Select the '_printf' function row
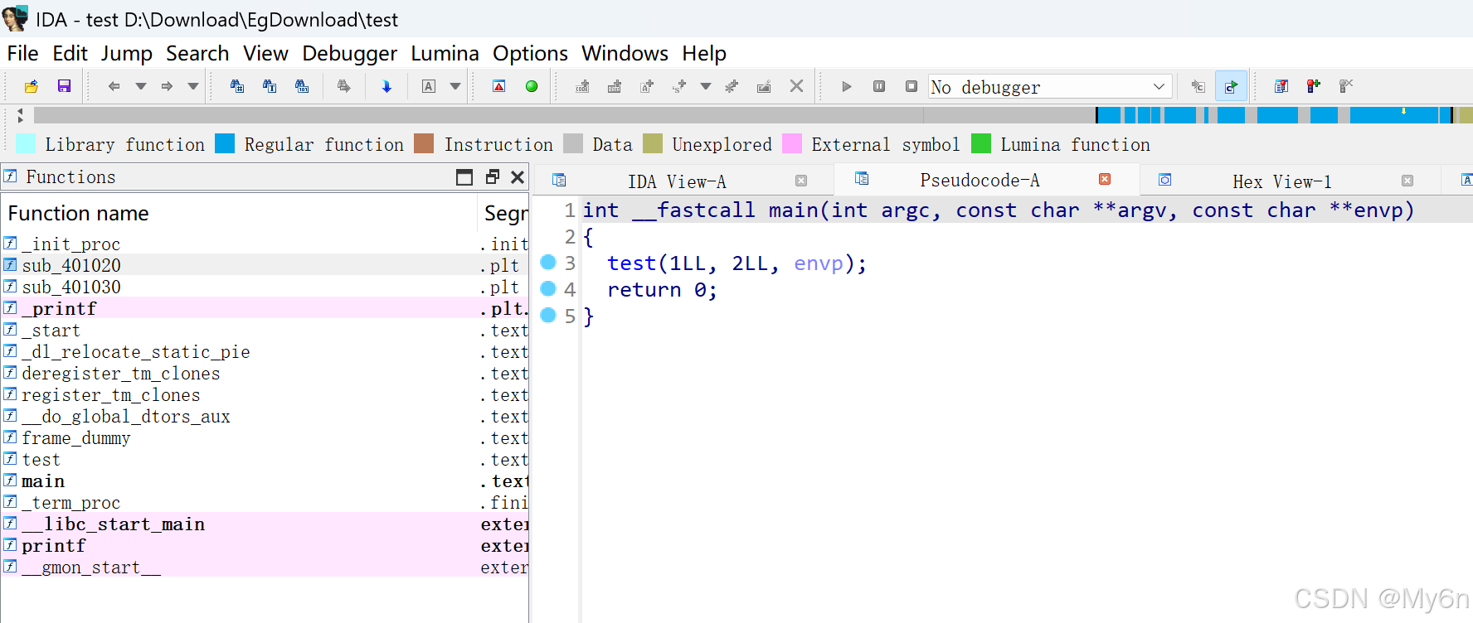1473x623 pixels. click(x=265, y=309)
